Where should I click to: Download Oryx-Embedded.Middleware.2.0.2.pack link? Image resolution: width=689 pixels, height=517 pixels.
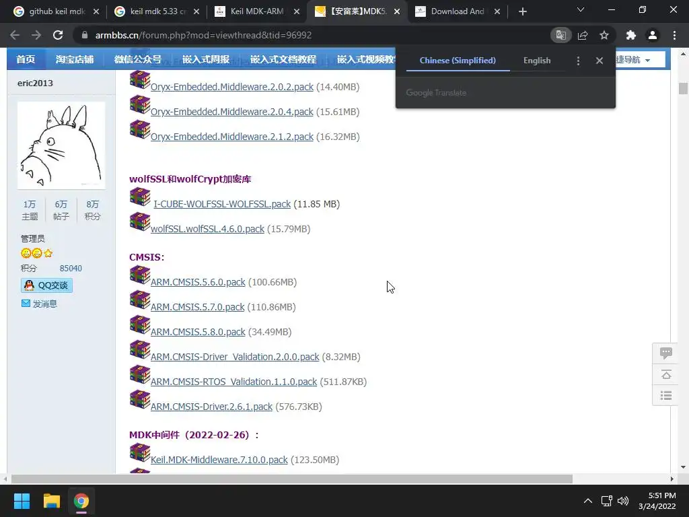pos(232,87)
